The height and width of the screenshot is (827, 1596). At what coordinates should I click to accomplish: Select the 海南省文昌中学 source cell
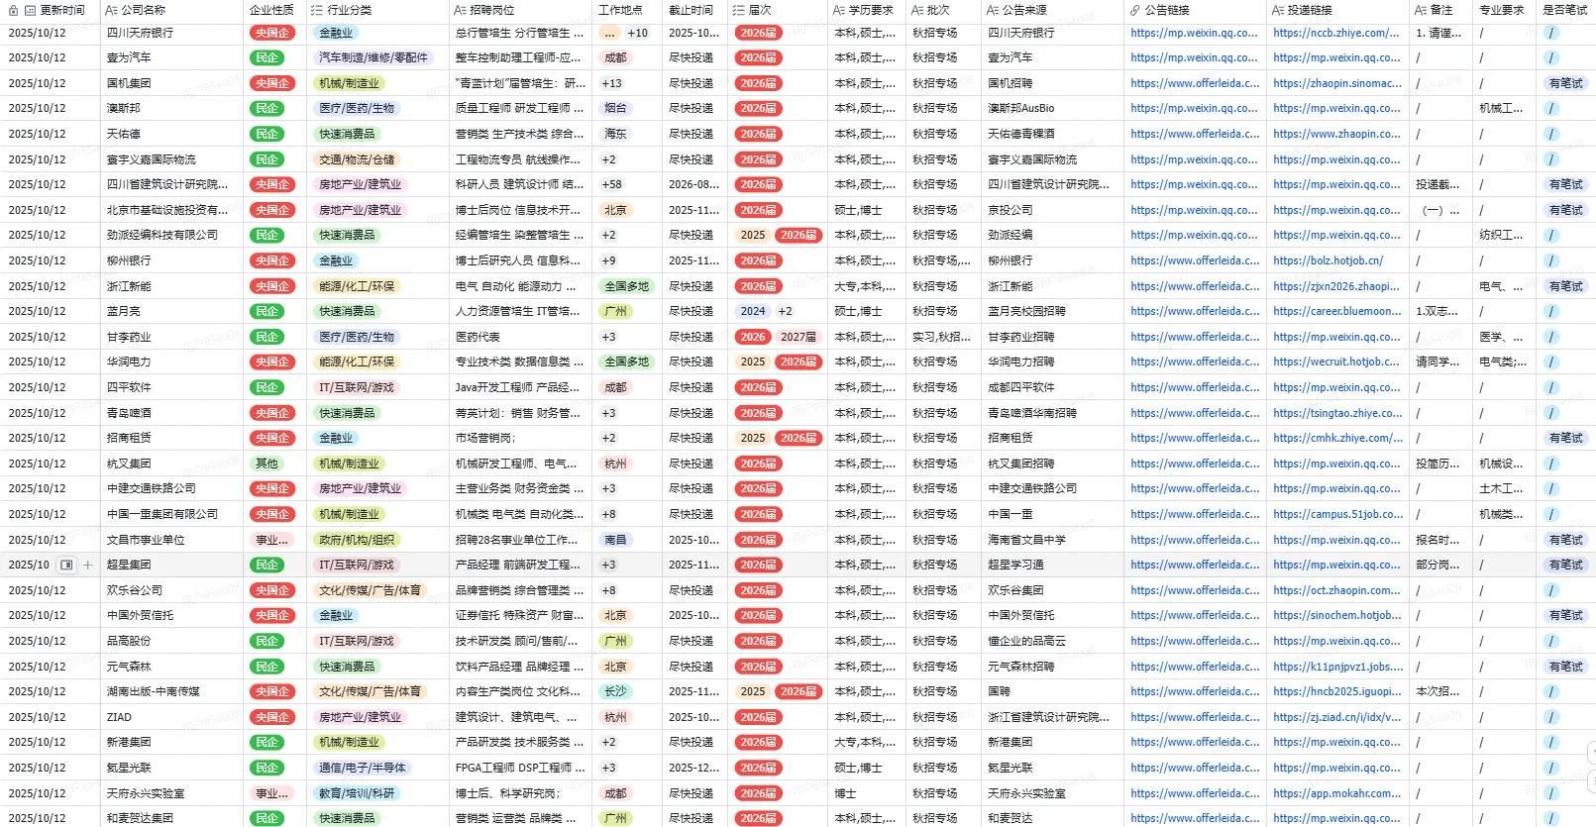click(1053, 540)
